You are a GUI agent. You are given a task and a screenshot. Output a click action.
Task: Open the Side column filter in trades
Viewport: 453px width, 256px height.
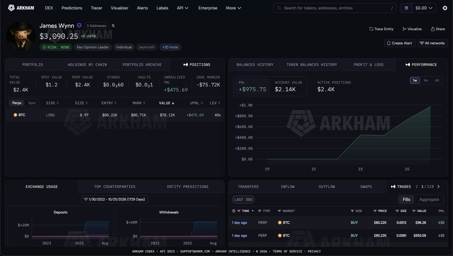pos(352,211)
